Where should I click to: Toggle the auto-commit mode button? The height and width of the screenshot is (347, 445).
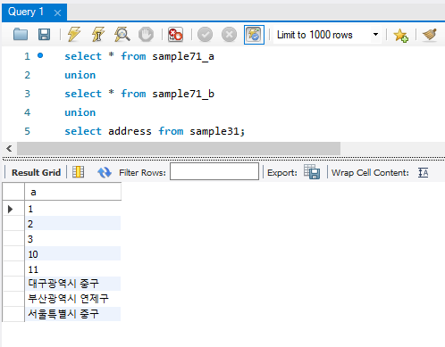[x=254, y=35]
